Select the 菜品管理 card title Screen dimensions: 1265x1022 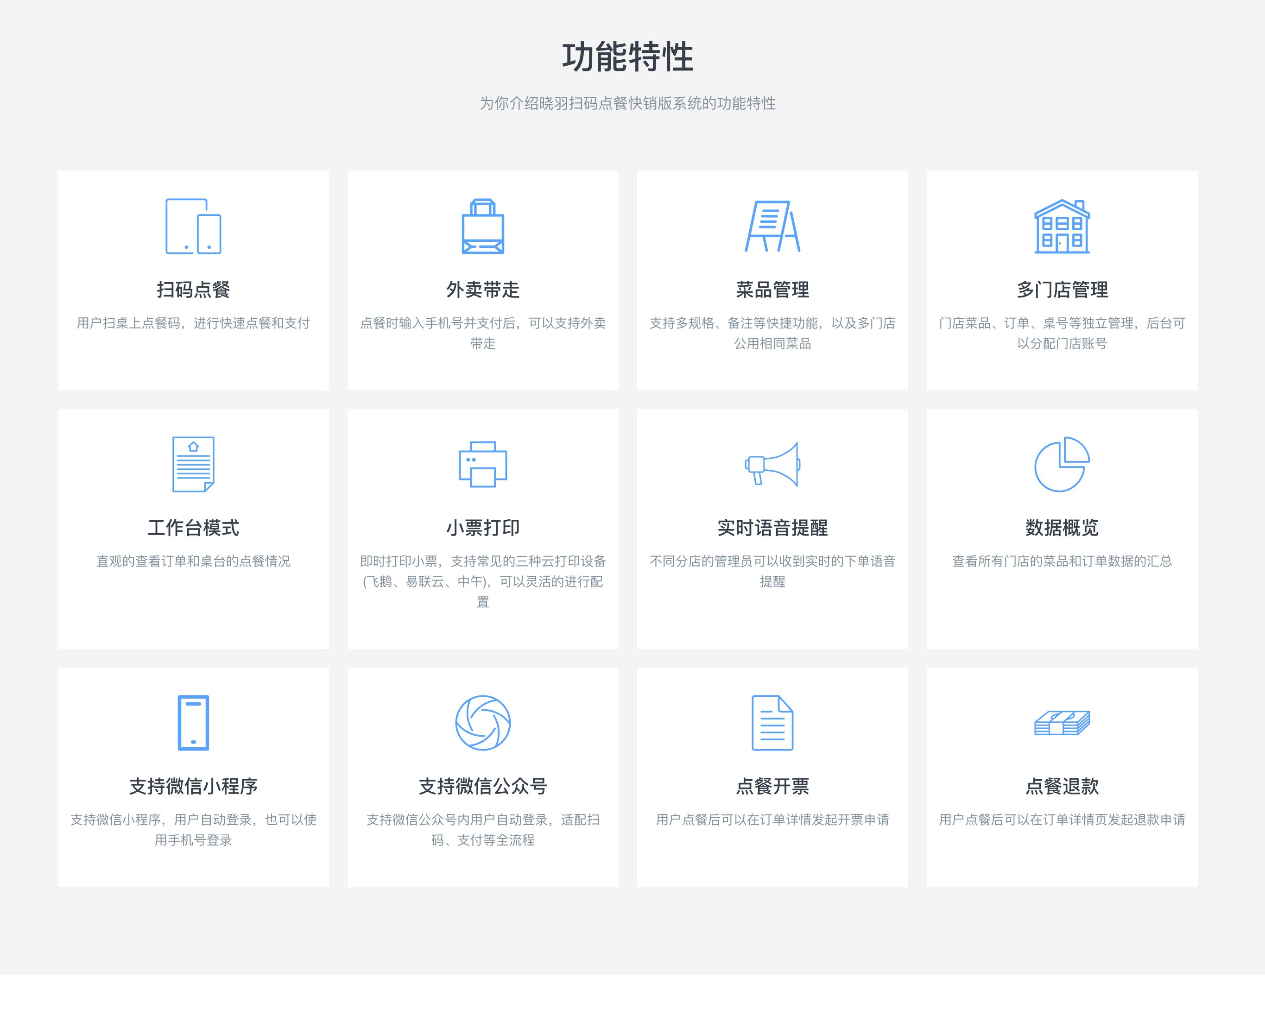pyautogui.click(x=772, y=290)
